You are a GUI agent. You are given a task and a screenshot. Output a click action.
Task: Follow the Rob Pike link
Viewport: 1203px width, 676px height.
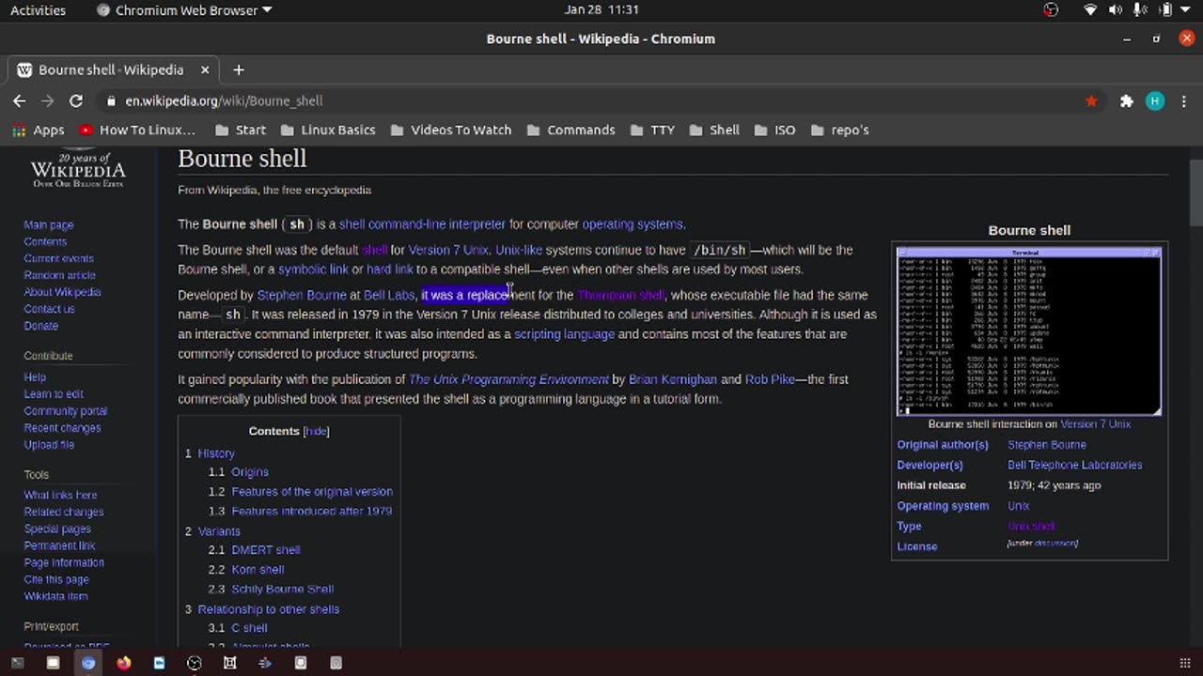770,379
